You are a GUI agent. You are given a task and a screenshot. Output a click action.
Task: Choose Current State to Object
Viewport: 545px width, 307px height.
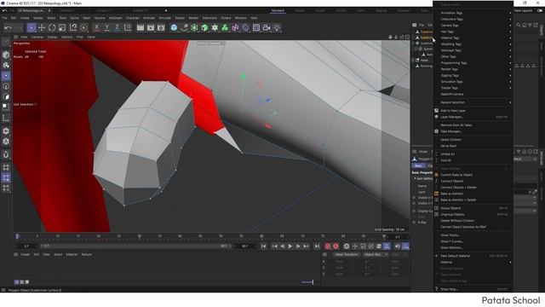(x=473, y=175)
